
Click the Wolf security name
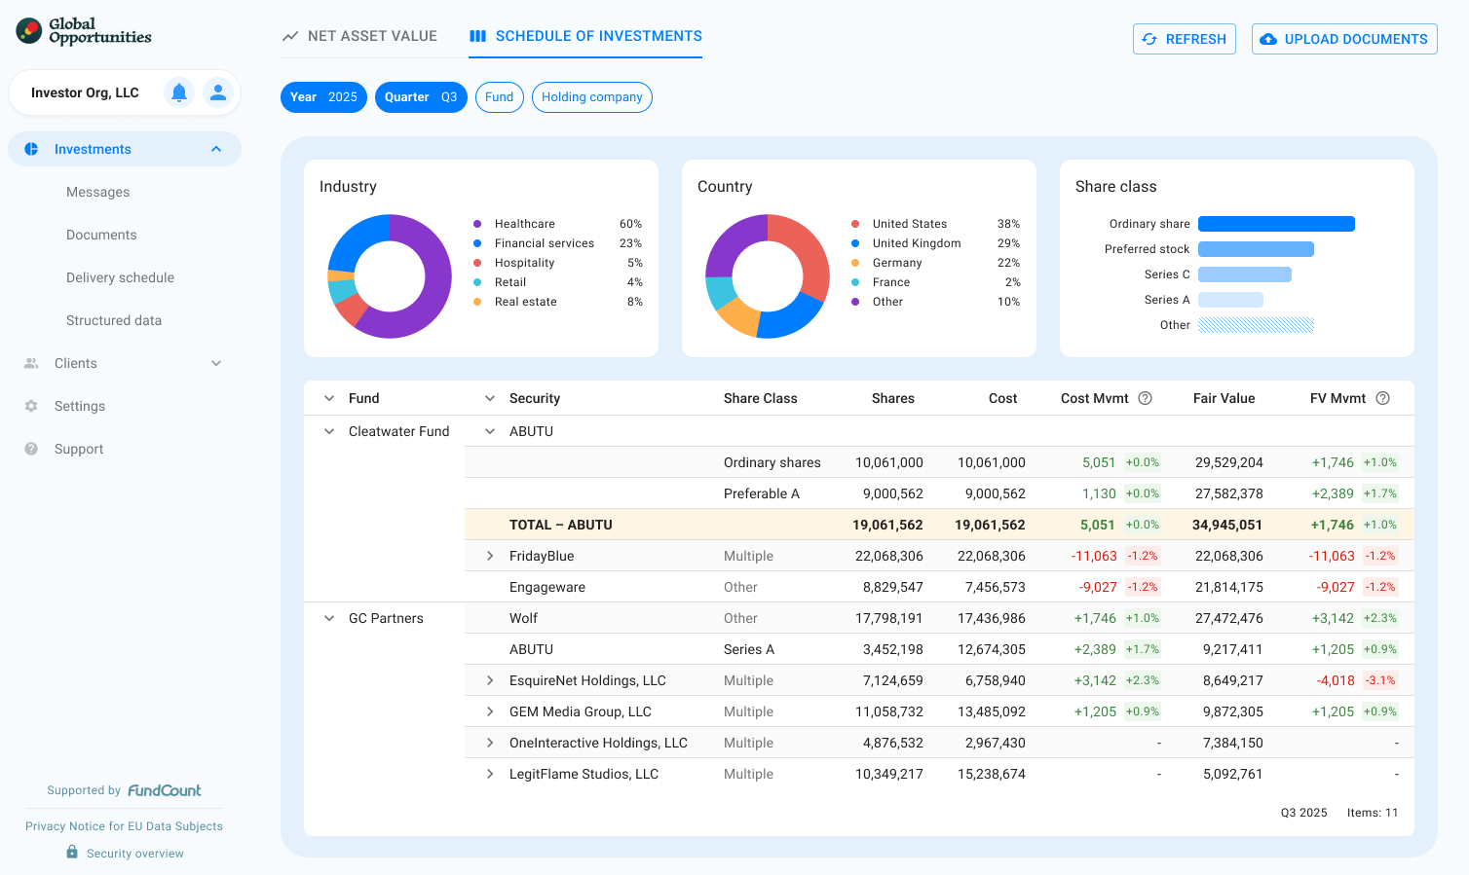click(523, 618)
